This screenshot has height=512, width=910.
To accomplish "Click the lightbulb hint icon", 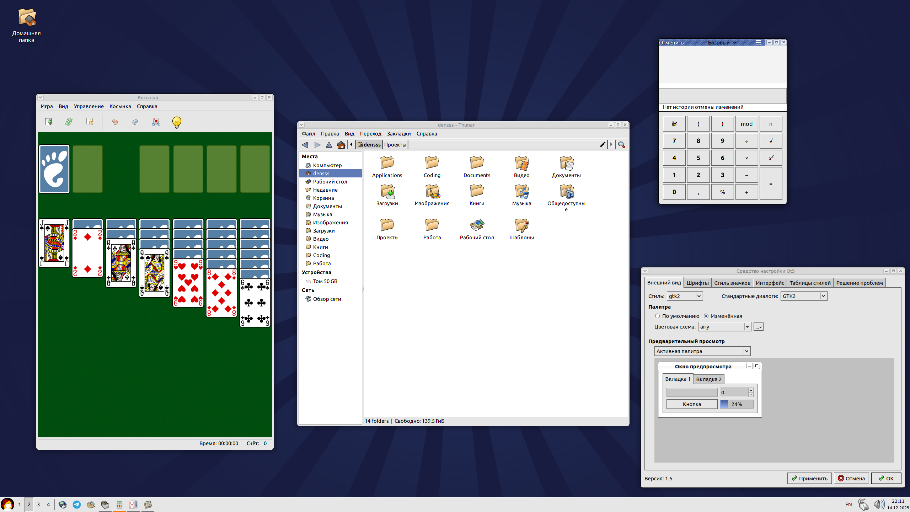I will pos(177,122).
